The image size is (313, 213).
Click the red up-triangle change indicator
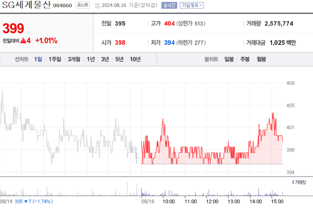[23, 41]
